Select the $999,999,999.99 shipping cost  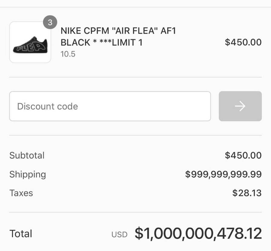[x=223, y=174]
